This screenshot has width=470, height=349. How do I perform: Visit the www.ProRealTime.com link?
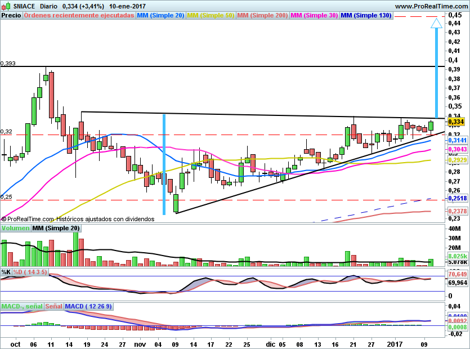[431, 6]
